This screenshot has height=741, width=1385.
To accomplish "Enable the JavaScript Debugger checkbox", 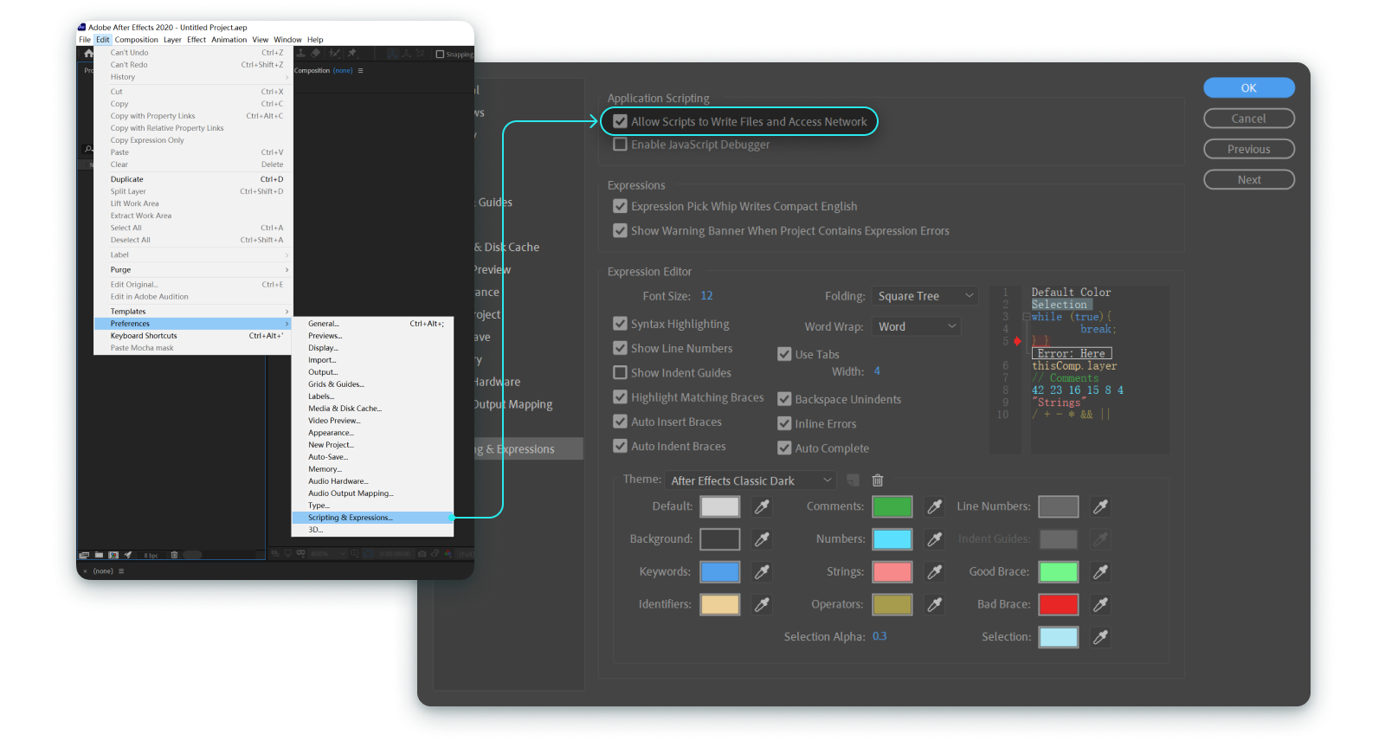I will (620, 145).
